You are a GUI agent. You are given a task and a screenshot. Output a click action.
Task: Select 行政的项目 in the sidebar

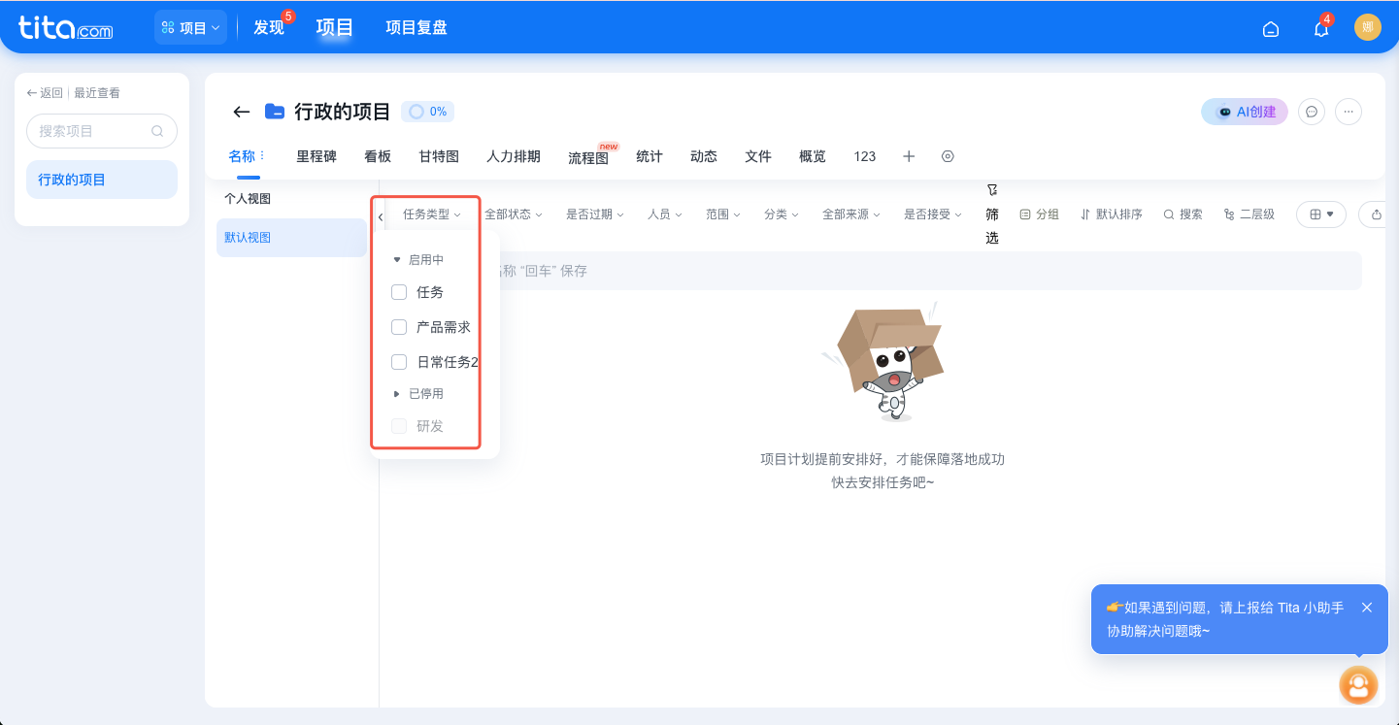tap(101, 180)
